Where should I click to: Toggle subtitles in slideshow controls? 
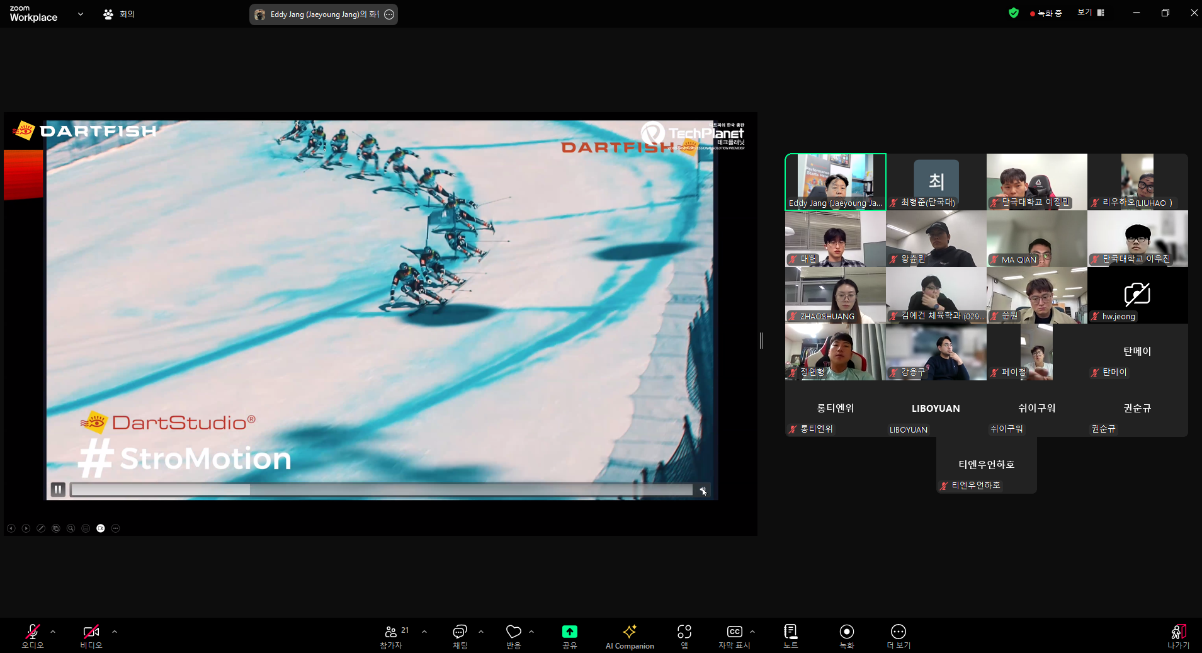86,528
